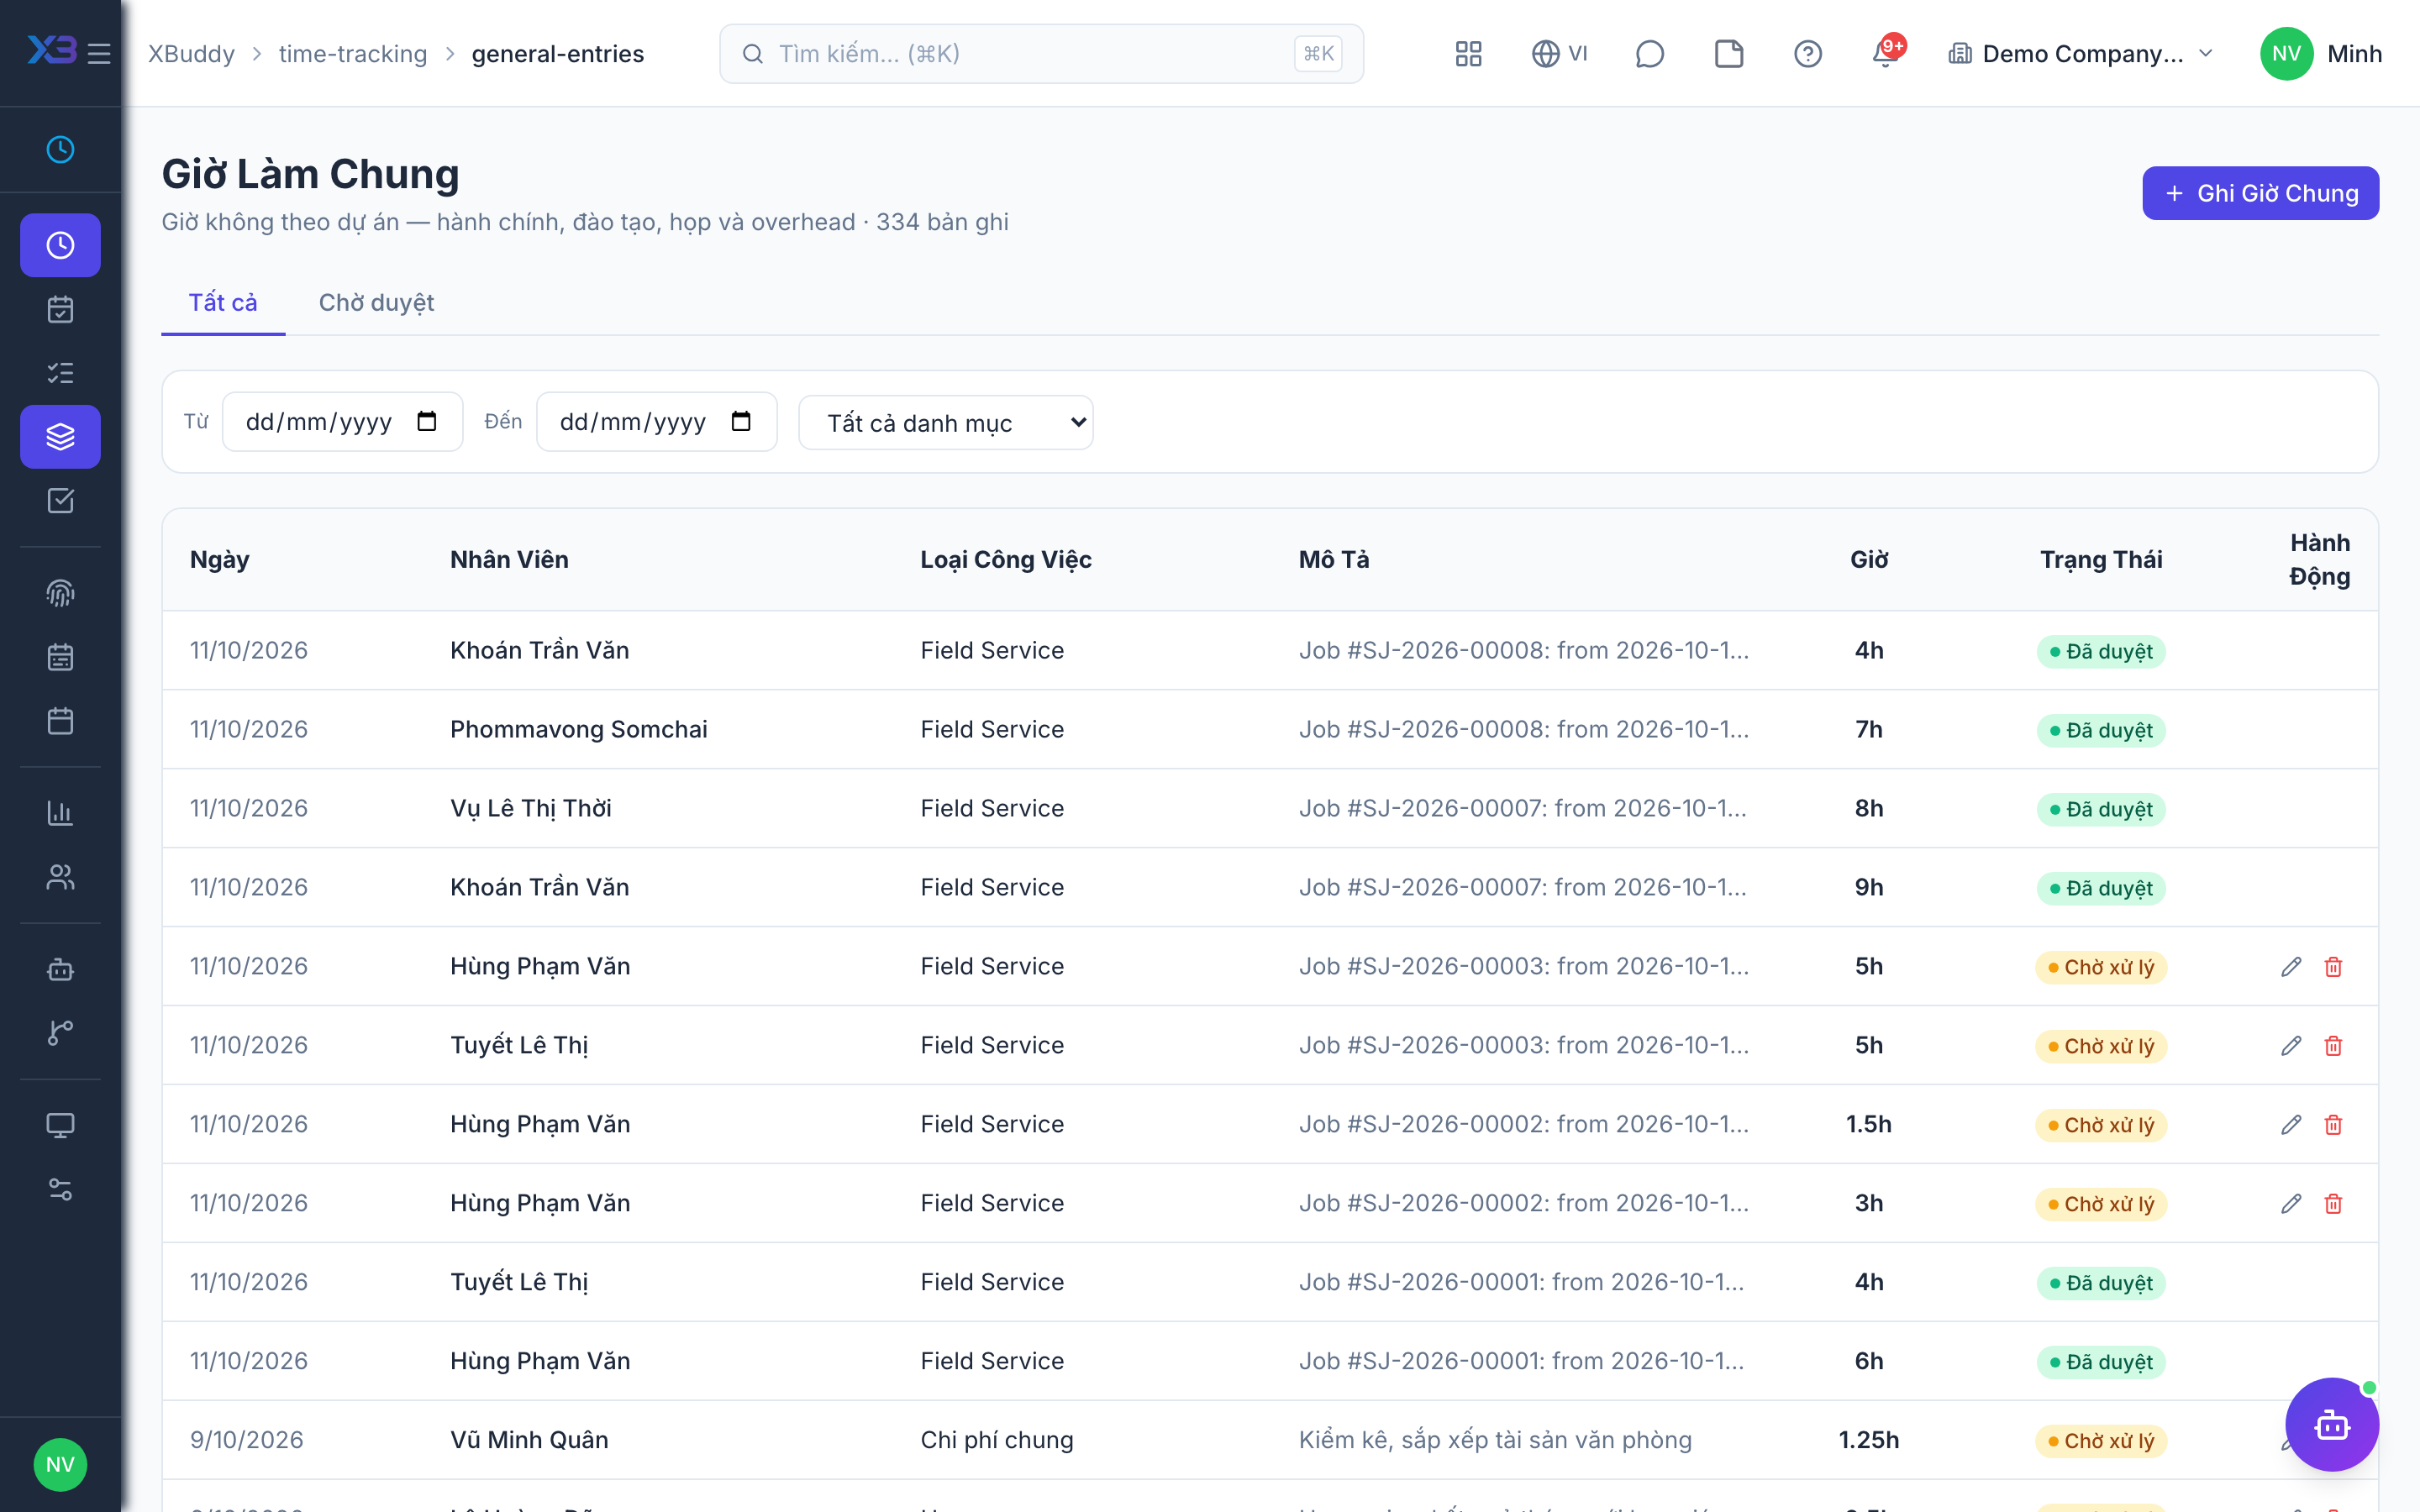Click the help question mark icon
The height and width of the screenshot is (1512, 2420).
coord(1807,54)
